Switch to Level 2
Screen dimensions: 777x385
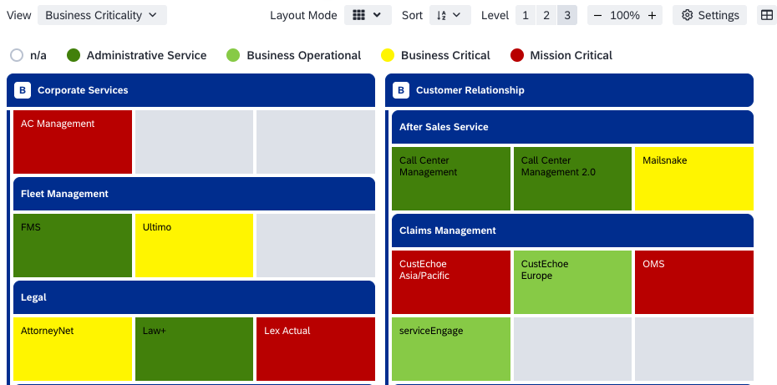546,15
